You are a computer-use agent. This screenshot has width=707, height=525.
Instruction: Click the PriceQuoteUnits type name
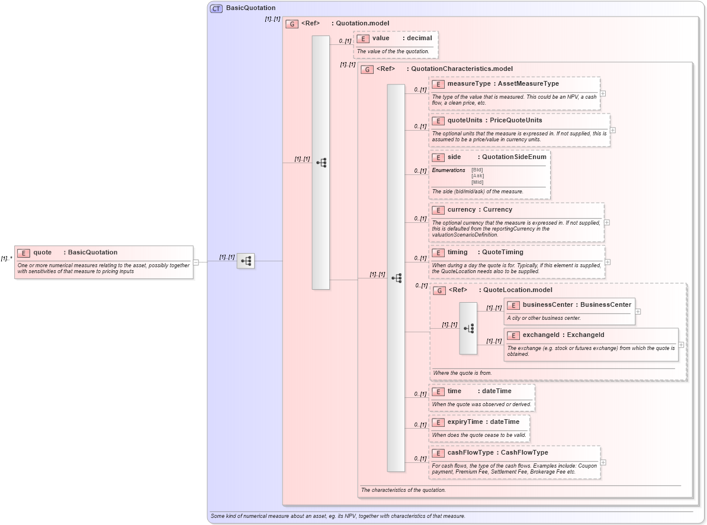click(x=516, y=120)
